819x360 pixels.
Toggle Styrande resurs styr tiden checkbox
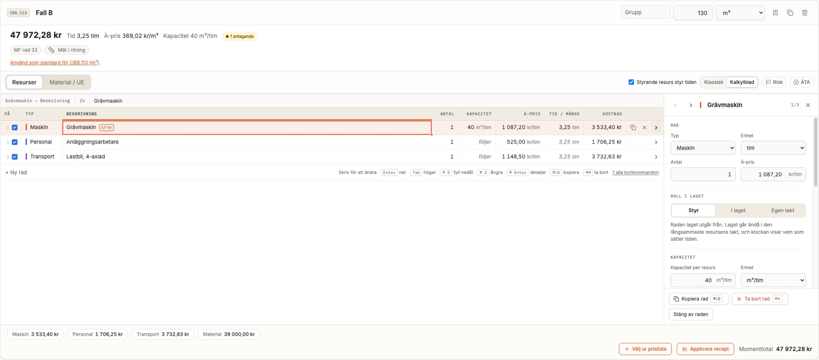click(x=631, y=82)
